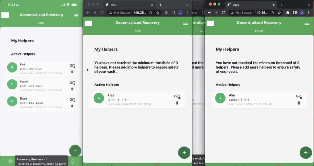314x166 pixels.
Task: Open hamburger menu in Alex's mobile app
Action: point(76,15)
